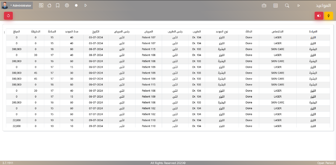Click the yellow lightning bolt button
Viewport: 336px width, 165px height.
coord(329,16)
